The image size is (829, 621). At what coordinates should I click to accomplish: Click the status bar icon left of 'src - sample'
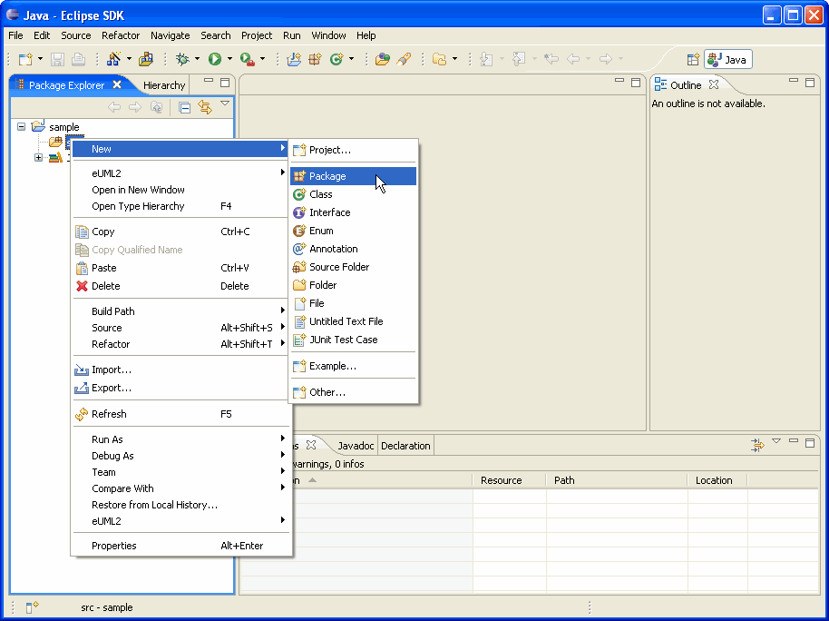coord(33,606)
